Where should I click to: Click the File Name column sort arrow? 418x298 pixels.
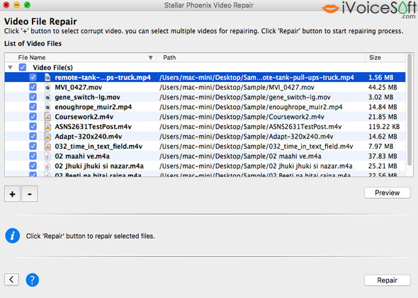point(151,58)
